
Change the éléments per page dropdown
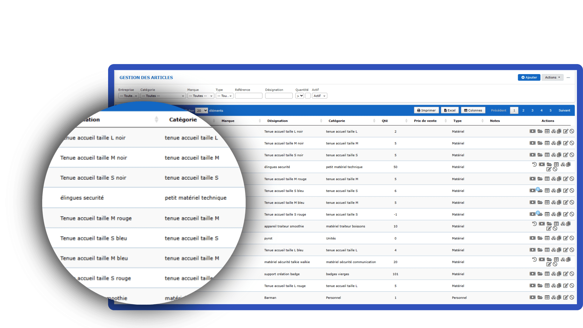pos(201,110)
